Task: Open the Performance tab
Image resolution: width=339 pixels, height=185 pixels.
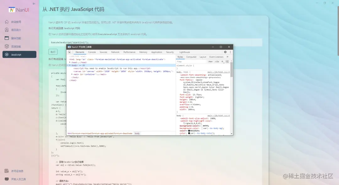Action: click(129, 52)
